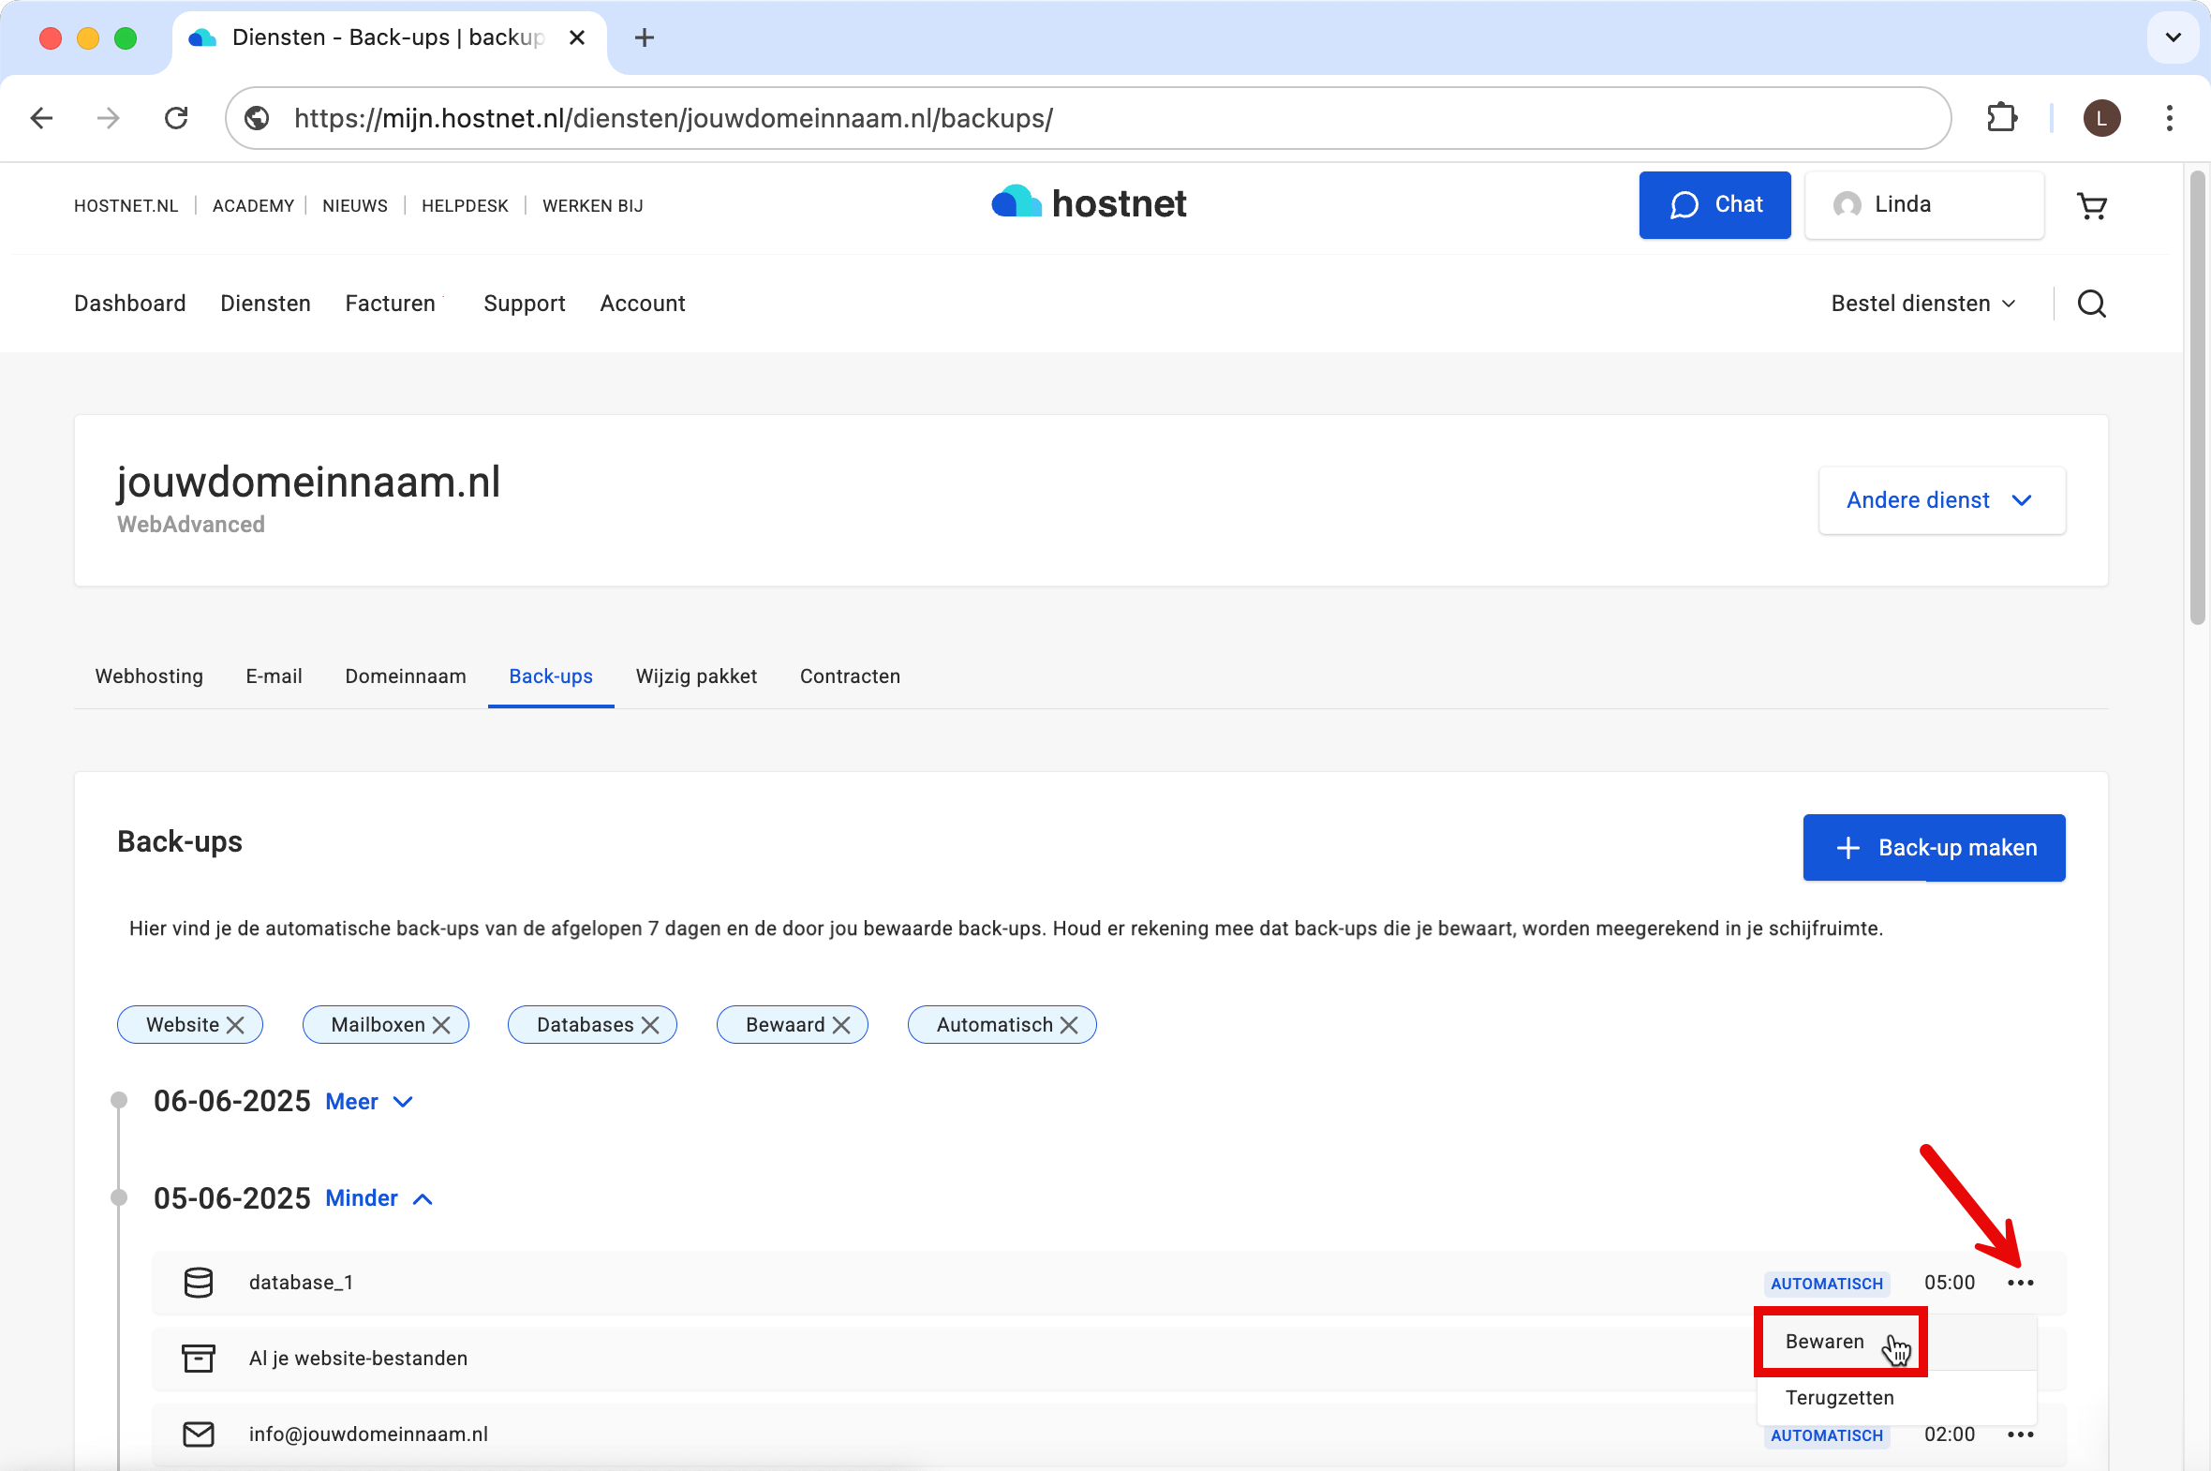Viewport: 2211px width, 1471px height.
Task: Open the shopping cart icon
Action: pos(2091,205)
